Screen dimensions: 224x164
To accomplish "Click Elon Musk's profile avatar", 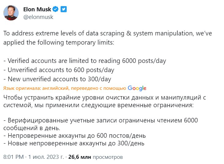I will pyautogui.click(x=11, y=13).
